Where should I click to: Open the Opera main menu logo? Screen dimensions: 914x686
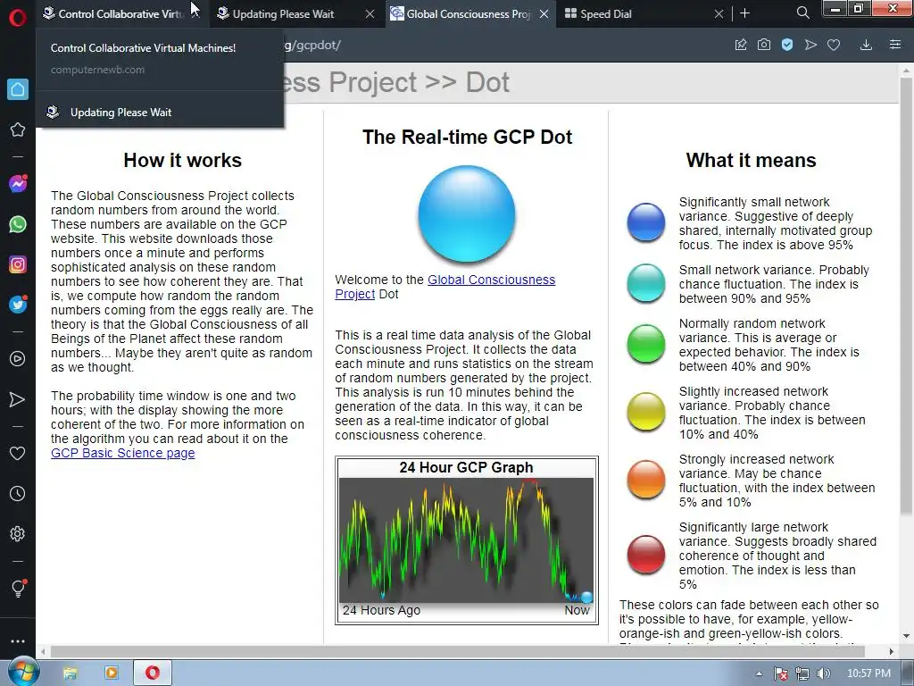point(18,18)
